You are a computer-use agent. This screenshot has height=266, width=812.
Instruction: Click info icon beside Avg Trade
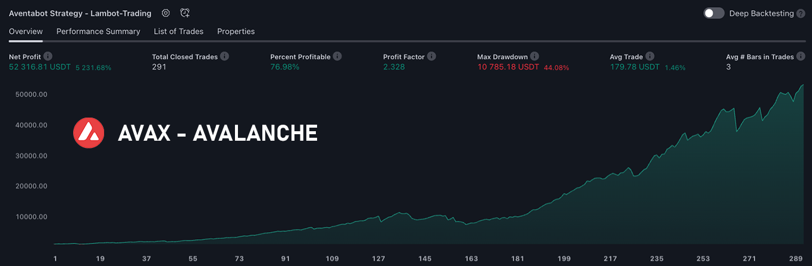tap(650, 56)
